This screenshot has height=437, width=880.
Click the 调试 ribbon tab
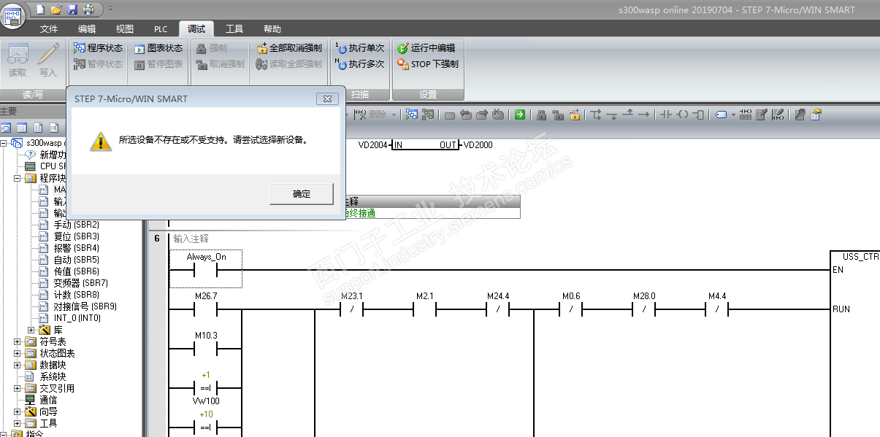pyautogui.click(x=196, y=29)
